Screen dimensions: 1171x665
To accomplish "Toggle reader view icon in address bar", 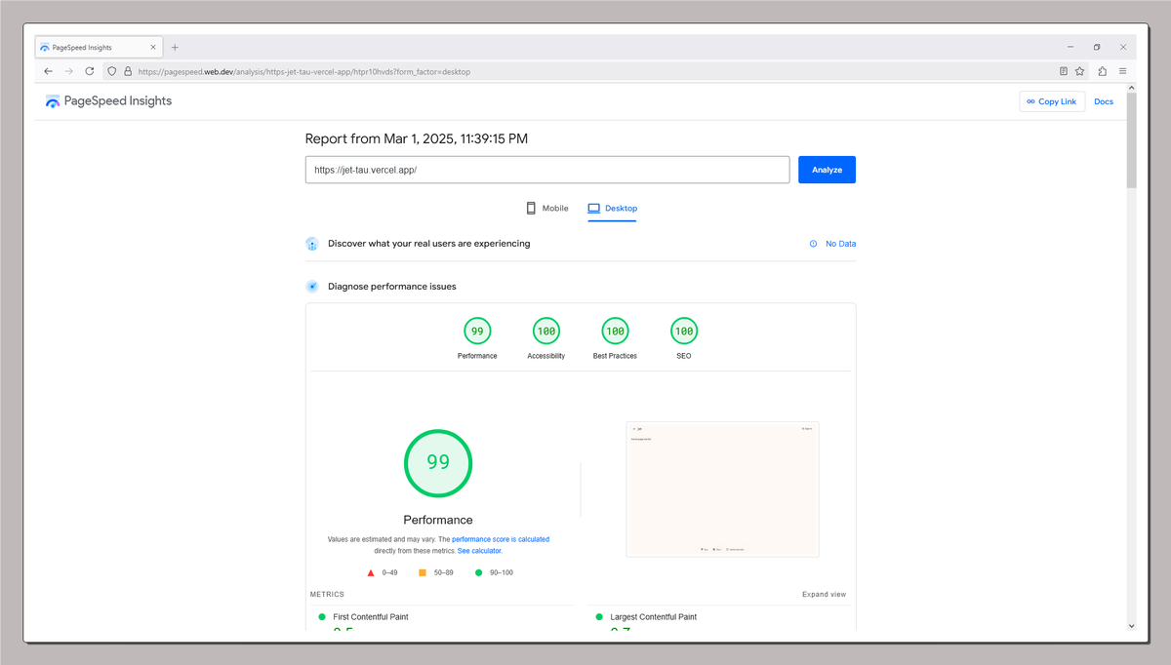I will click(1064, 71).
